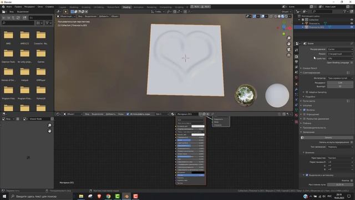This screenshot has height=200, width=355.
Task: Open the device dropdown showing CPU
Action: pyautogui.click(x=340, y=58)
